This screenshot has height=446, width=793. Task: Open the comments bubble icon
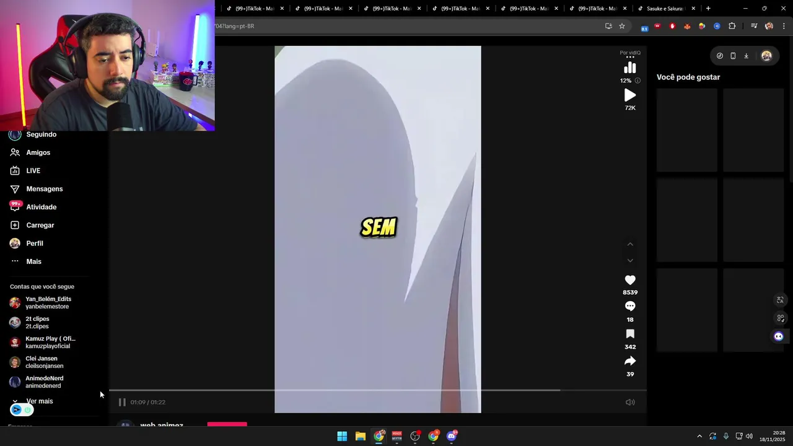630,307
